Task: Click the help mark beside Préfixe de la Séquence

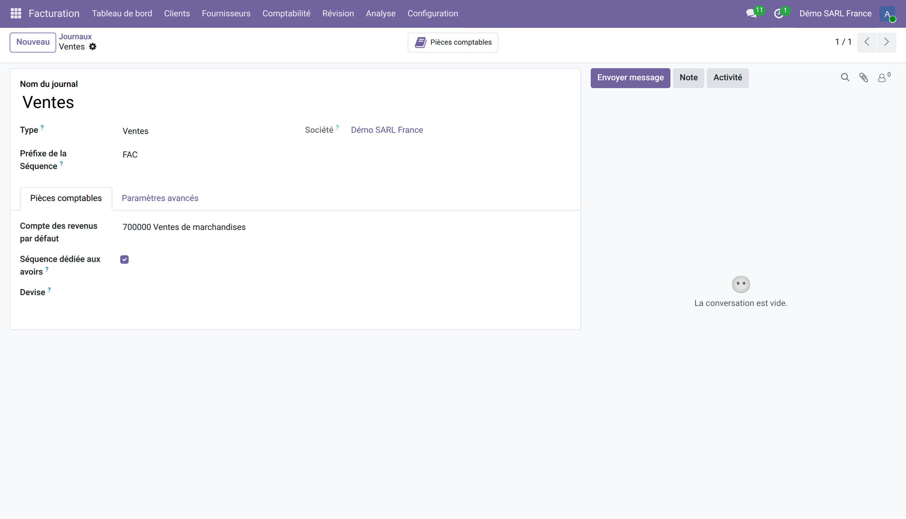Action: tap(61, 164)
